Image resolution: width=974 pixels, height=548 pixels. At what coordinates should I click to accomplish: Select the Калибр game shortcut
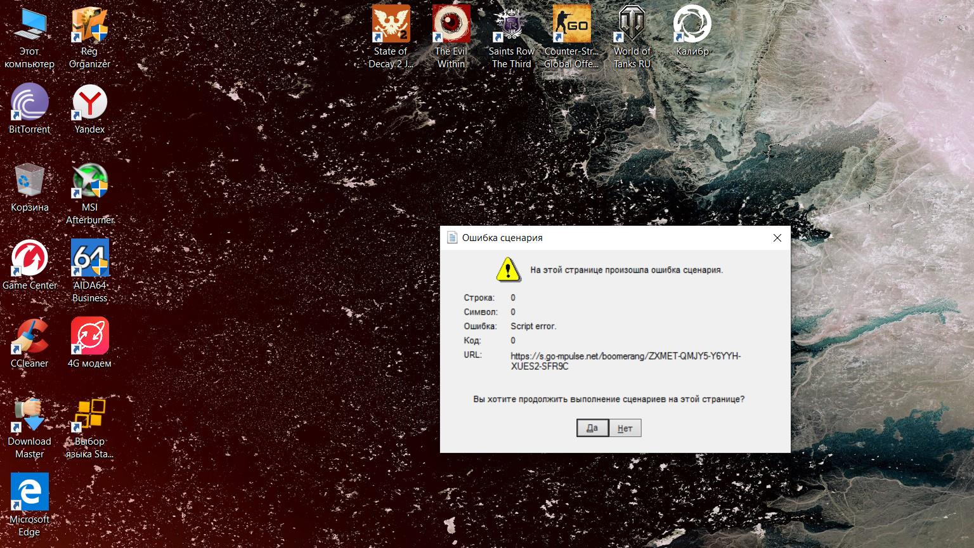pyautogui.click(x=692, y=32)
